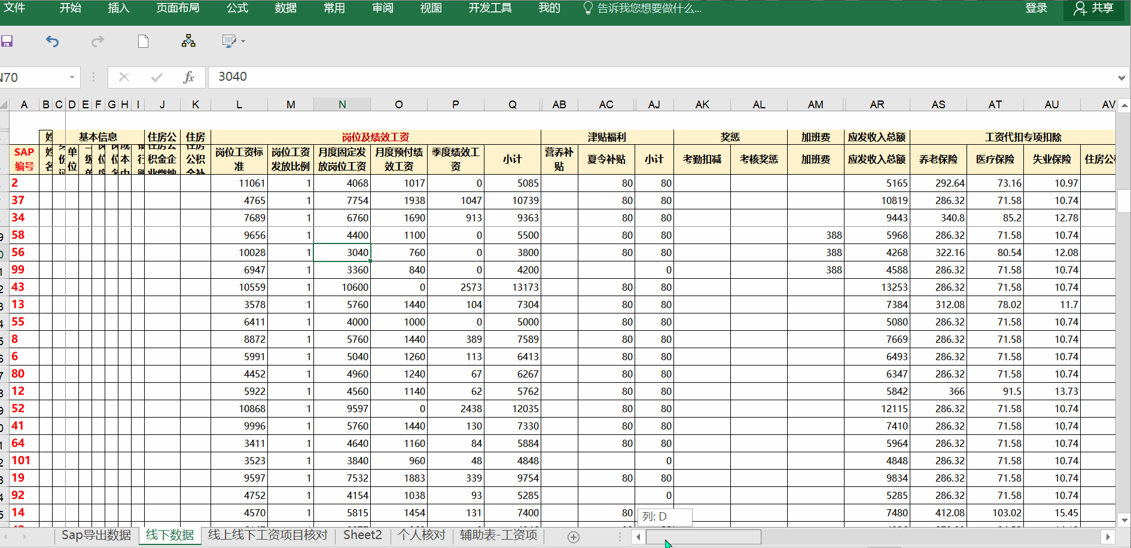Click the formula bar showing 3040
This screenshot has height=548, width=1131.
tap(661, 77)
